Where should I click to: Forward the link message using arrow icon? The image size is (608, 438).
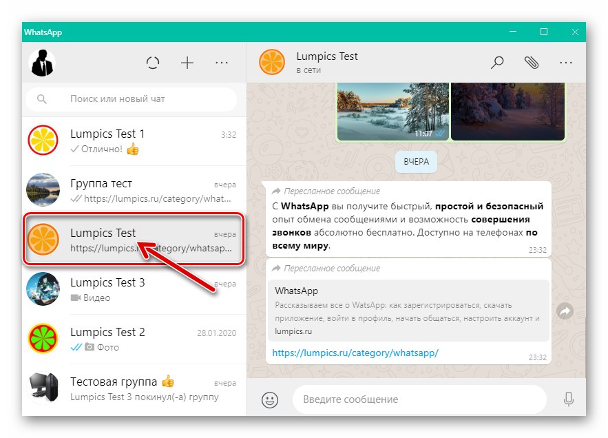tap(565, 311)
